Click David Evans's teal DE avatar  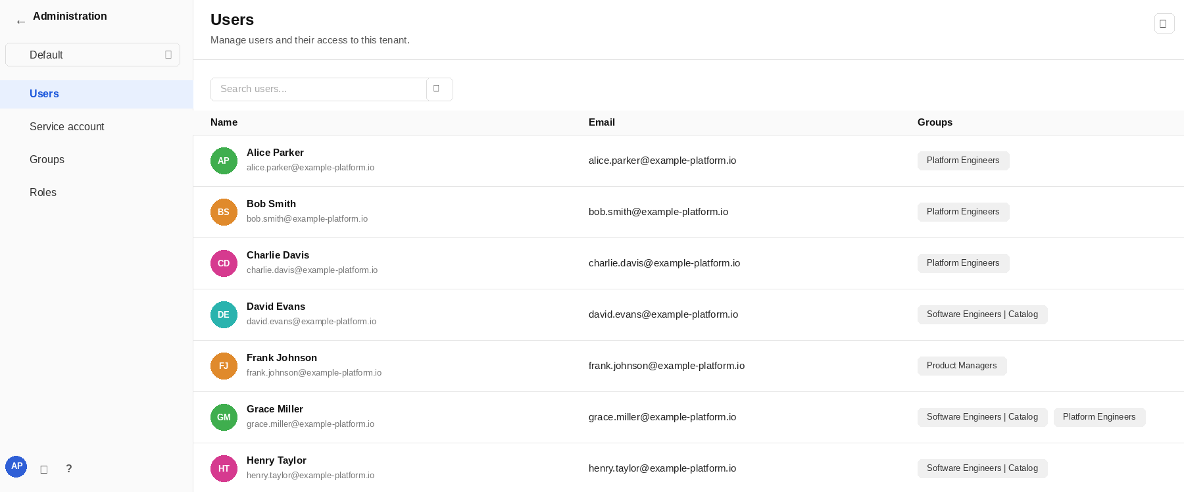coord(224,314)
